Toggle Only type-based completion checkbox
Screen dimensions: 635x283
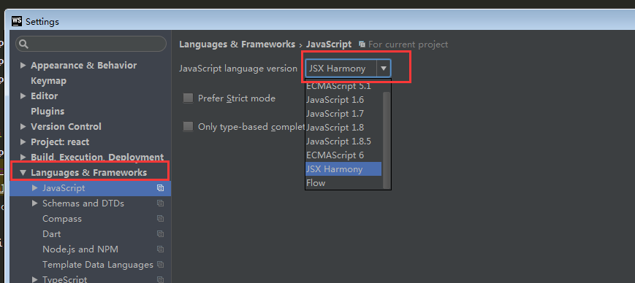pyautogui.click(x=188, y=126)
